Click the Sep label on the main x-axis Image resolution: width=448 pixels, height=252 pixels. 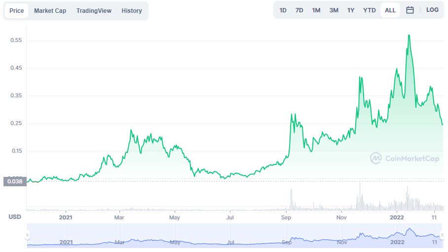pyautogui.click(x=286, y=217)
